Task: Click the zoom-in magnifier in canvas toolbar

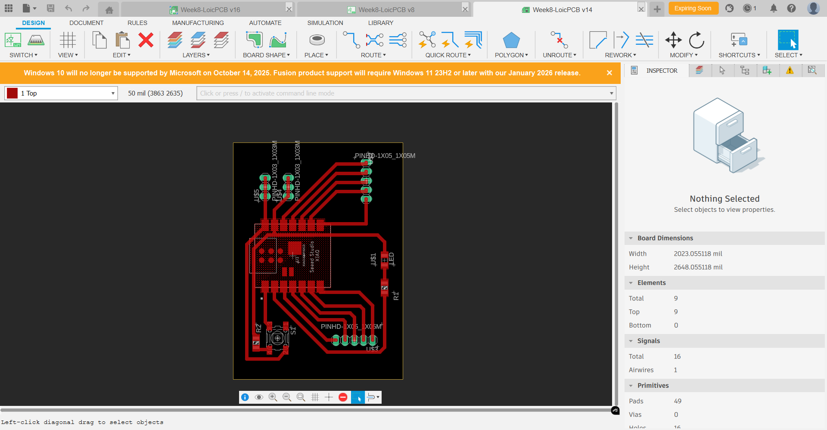Action: (x=273, y=397)
